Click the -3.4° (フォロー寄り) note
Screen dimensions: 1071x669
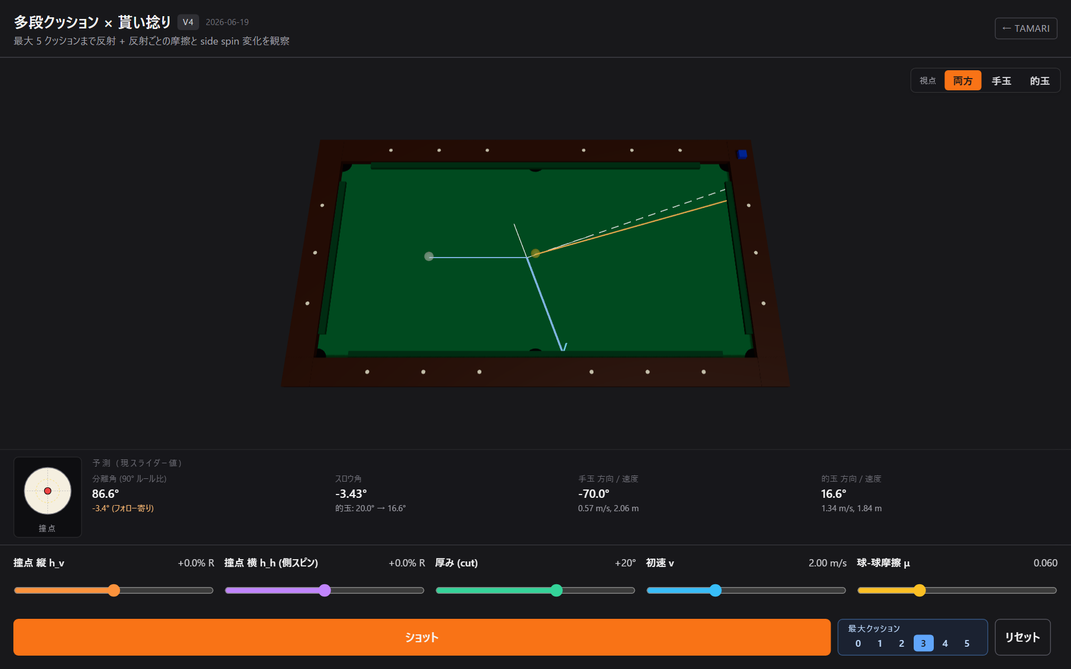click(123, 508)
